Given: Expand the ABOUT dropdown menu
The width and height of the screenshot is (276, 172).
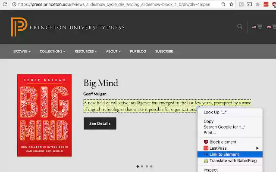Looking at the screenshot, I should pyautogui.click(x=113, y=52).
